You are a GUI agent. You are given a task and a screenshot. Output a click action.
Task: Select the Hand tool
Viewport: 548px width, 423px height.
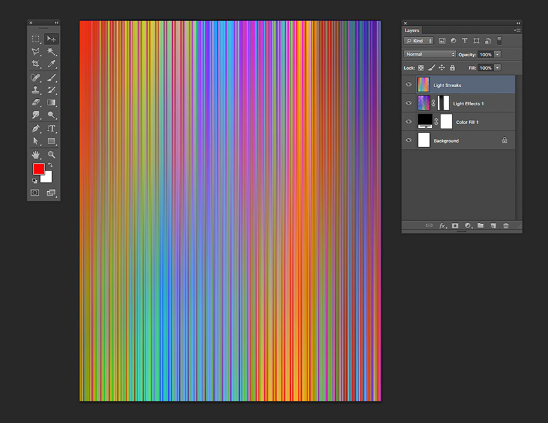[35, 154]
